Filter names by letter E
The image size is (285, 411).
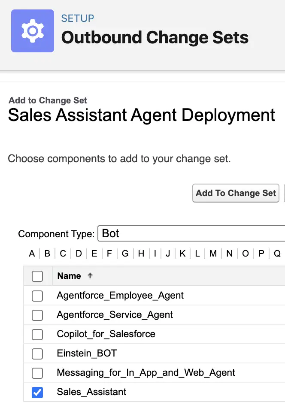pyautogui.click(x=94, y=254)
